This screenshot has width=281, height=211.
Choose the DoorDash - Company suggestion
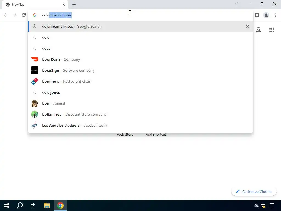140,59
